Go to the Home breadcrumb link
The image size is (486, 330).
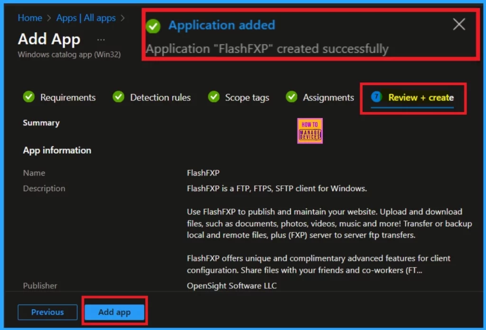30,18
